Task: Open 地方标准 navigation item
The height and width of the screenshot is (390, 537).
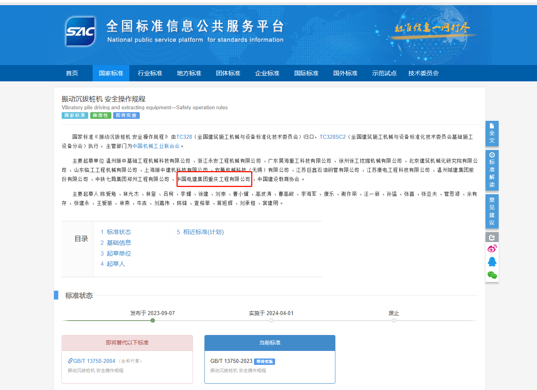Action: 189,73
